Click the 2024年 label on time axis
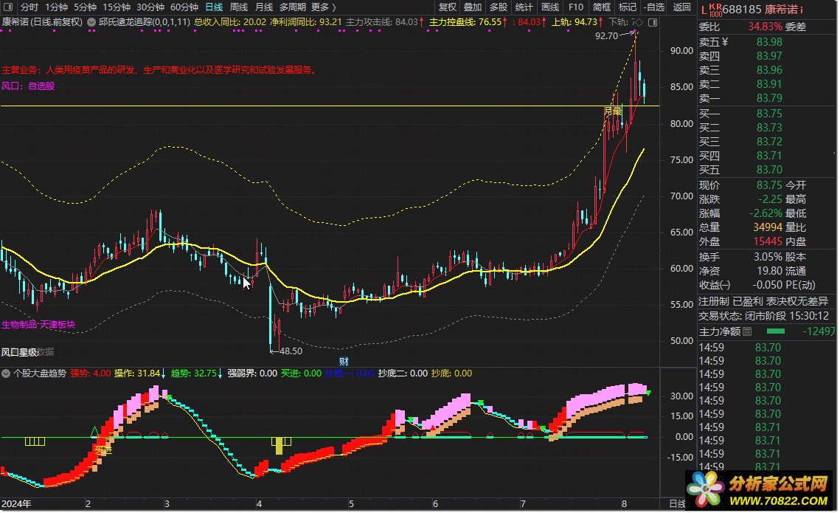The image size is (840, 513). pyautogui.click(x=16, y=504)
